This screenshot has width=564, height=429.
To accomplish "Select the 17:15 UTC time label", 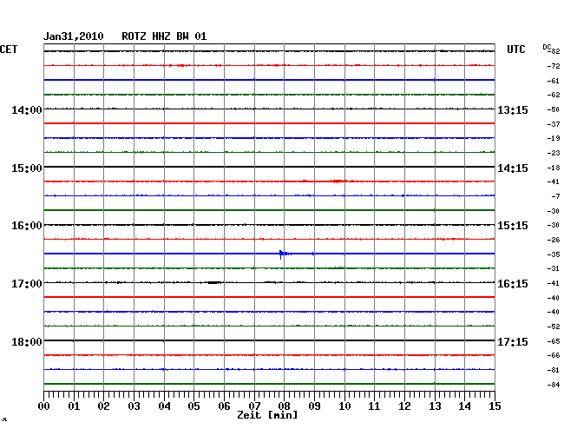I will coord(513,341).
